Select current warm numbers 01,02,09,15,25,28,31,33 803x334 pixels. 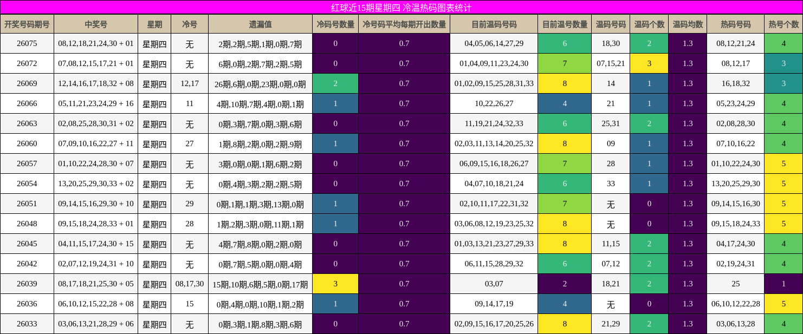pos(494,83)
